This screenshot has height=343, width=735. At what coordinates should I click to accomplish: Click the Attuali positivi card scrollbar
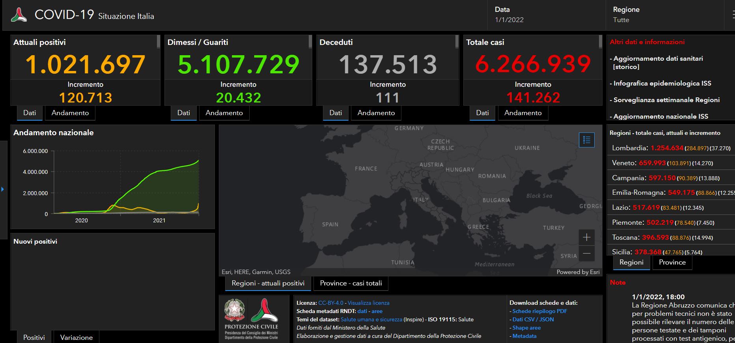pyautogui.click(x=159, y=42)
